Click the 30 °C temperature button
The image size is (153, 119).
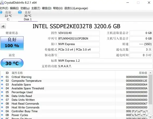coord(12,63)
